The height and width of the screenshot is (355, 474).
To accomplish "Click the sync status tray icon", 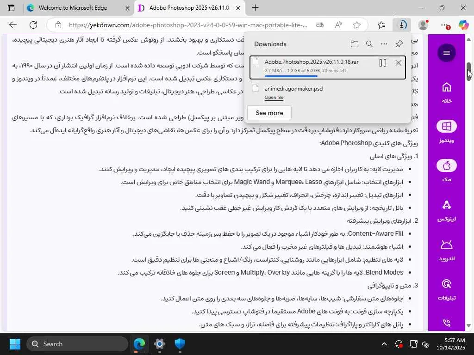I will pyautogui.click(x=399, y=344).
